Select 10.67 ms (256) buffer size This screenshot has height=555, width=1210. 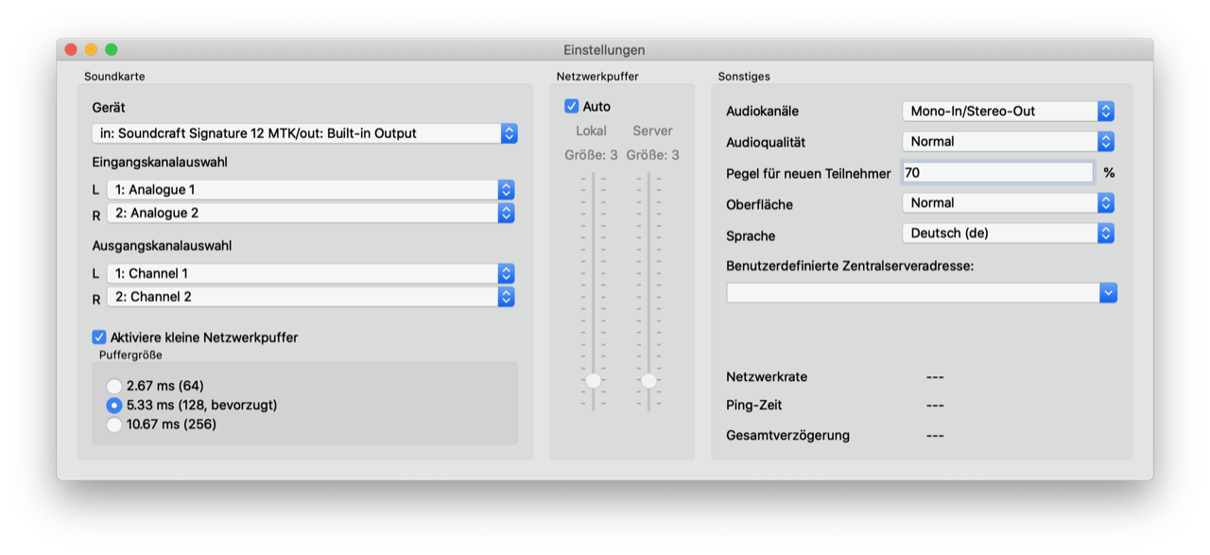click(x=114, y=425)
